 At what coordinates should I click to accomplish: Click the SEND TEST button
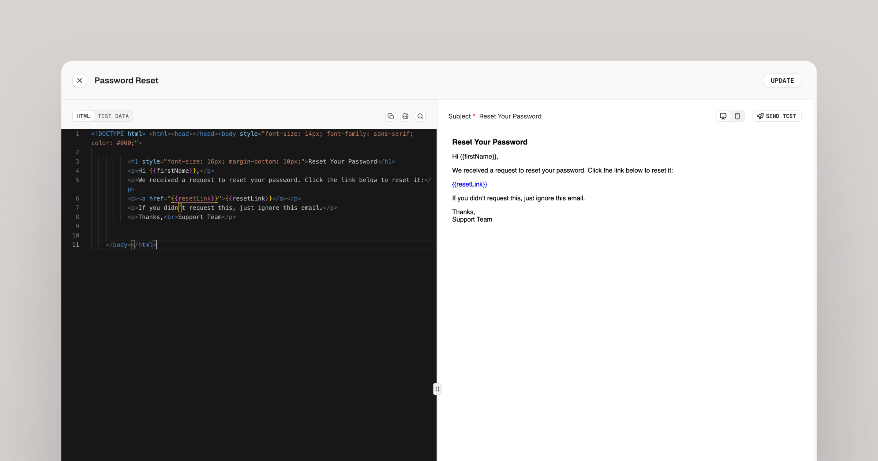(777, 116)
